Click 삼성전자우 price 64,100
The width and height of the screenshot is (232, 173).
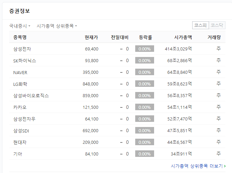(x=92, y=119)
